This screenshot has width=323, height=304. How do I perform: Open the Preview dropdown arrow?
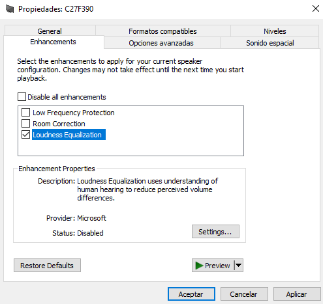pos(239,265)
